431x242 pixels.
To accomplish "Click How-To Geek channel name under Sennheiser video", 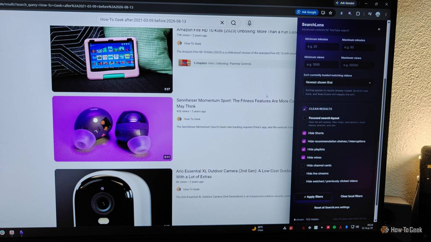I will [192, 119].
